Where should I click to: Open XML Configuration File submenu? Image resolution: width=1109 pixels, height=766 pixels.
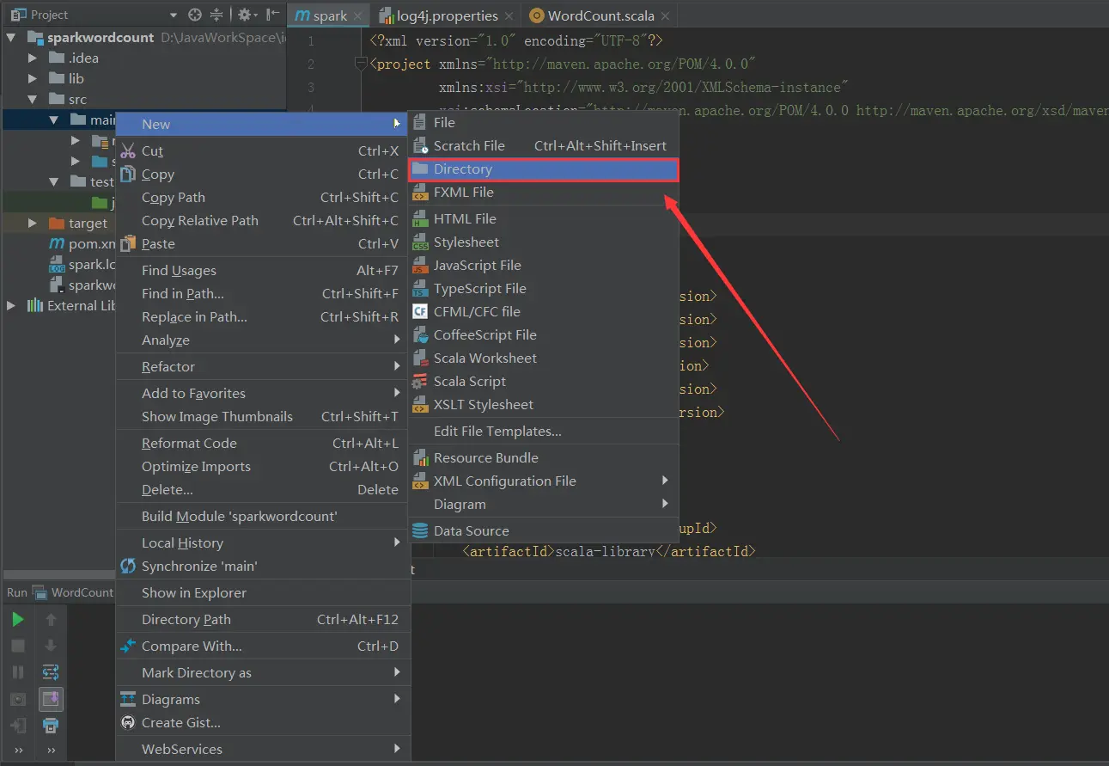544,481
